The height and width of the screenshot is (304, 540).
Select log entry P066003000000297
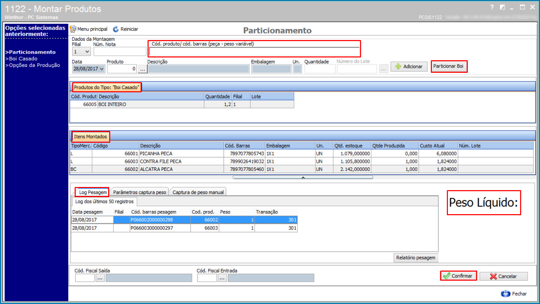(184, 228)
